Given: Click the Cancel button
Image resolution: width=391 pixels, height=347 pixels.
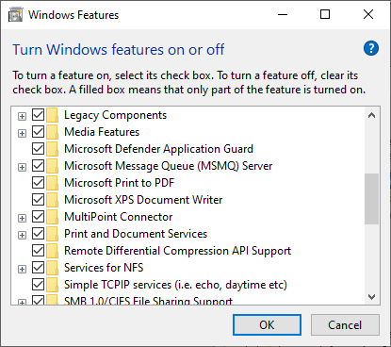Looking at the screenshot, I should [x=345, y=325].
